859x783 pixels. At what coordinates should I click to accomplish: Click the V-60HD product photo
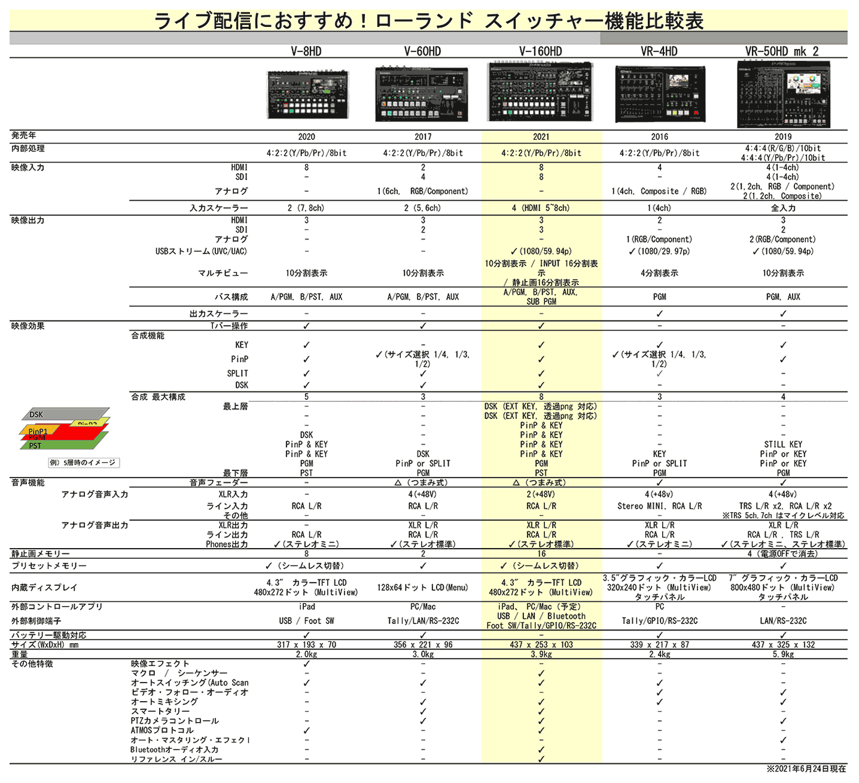coord(422,94)
